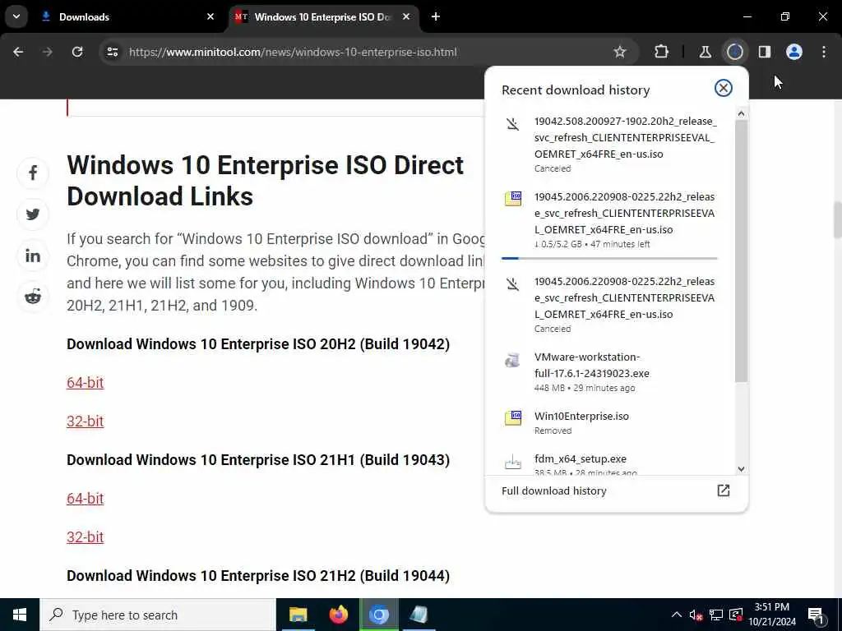Image resolution: width=842 pixels, height=631 pixels.
Task: Toggle the side panel icon
Action: (x=765, y=52)
